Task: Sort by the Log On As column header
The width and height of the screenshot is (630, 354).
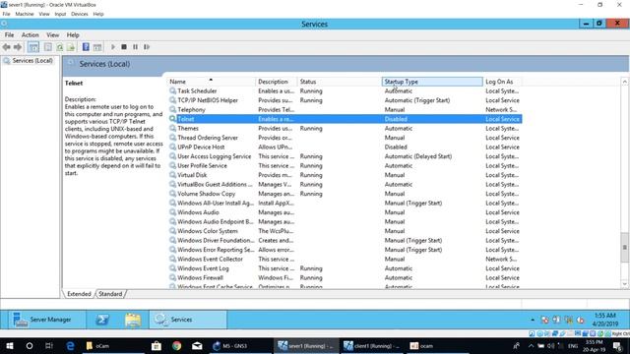Action: pyautogui.click(x=502, y=82)
